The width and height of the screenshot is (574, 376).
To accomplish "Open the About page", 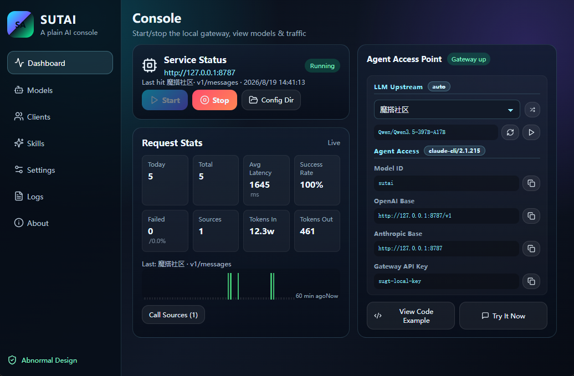I will 60,223.
